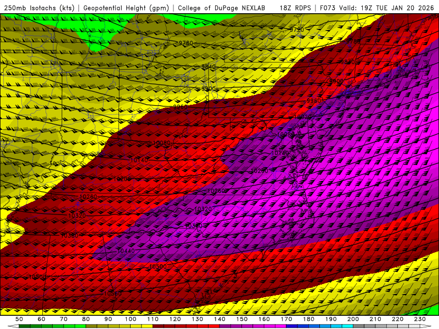Click the '50' value on the colorbar
This screenshot has width=439, height=329.
[19, 319]
